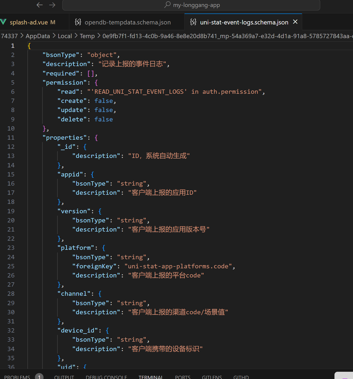Click the READ_UNI_STAT_EVENT_LOGS permission string
The image size is (353, 379).
tap(174, 92)
